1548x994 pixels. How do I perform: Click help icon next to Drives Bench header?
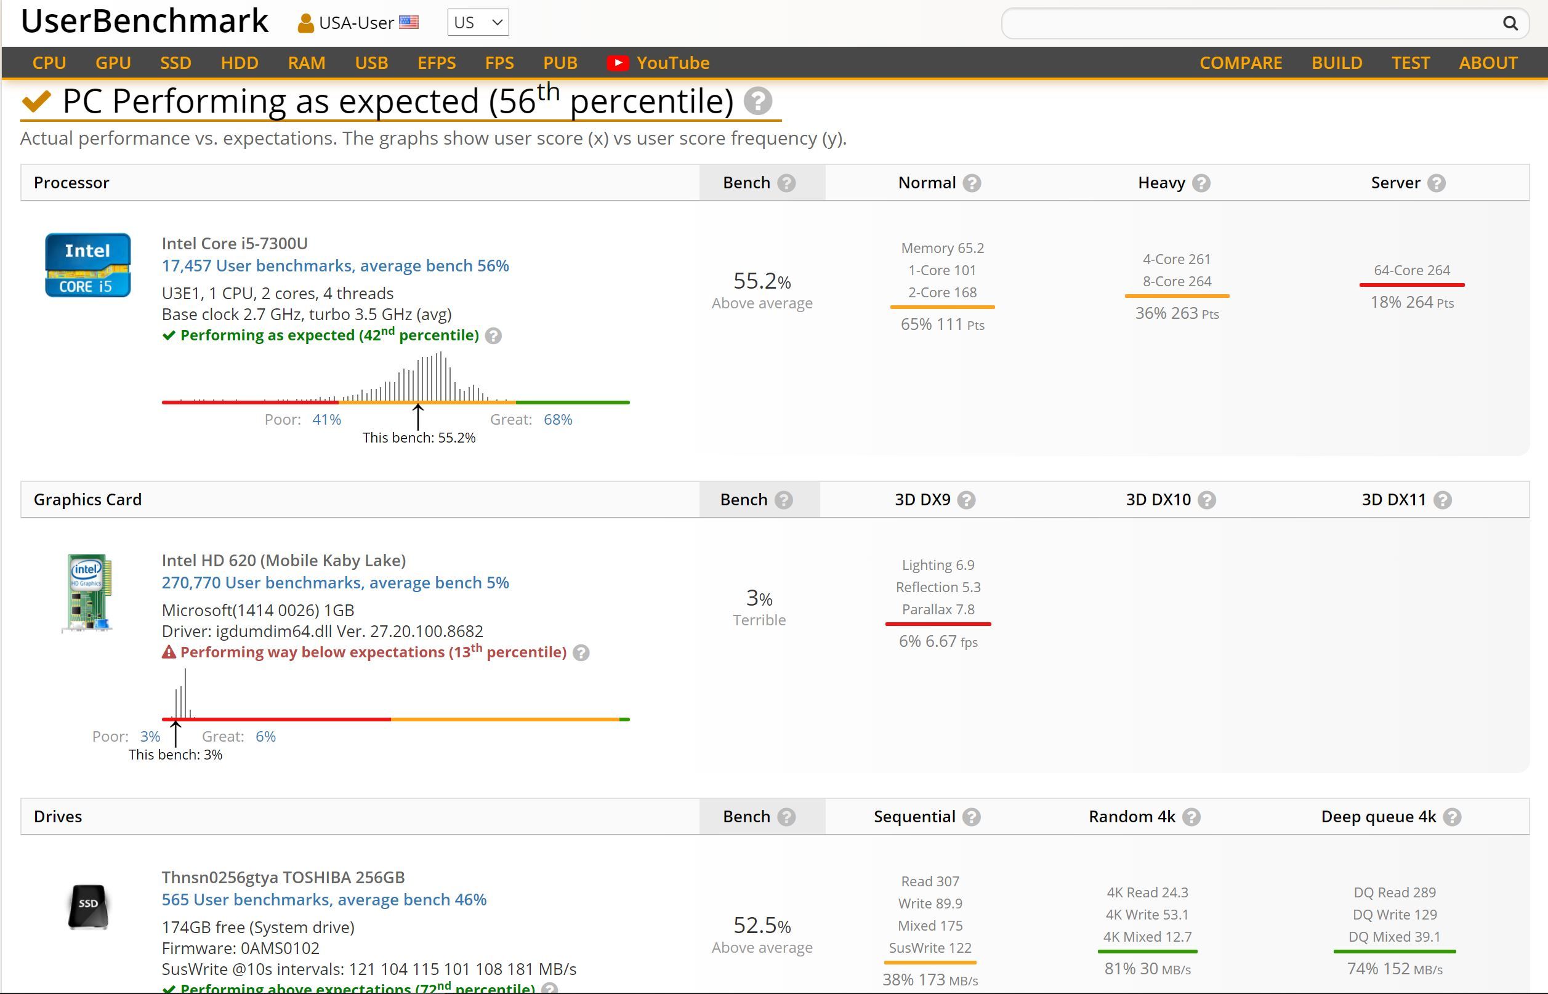tap(786, 817)
